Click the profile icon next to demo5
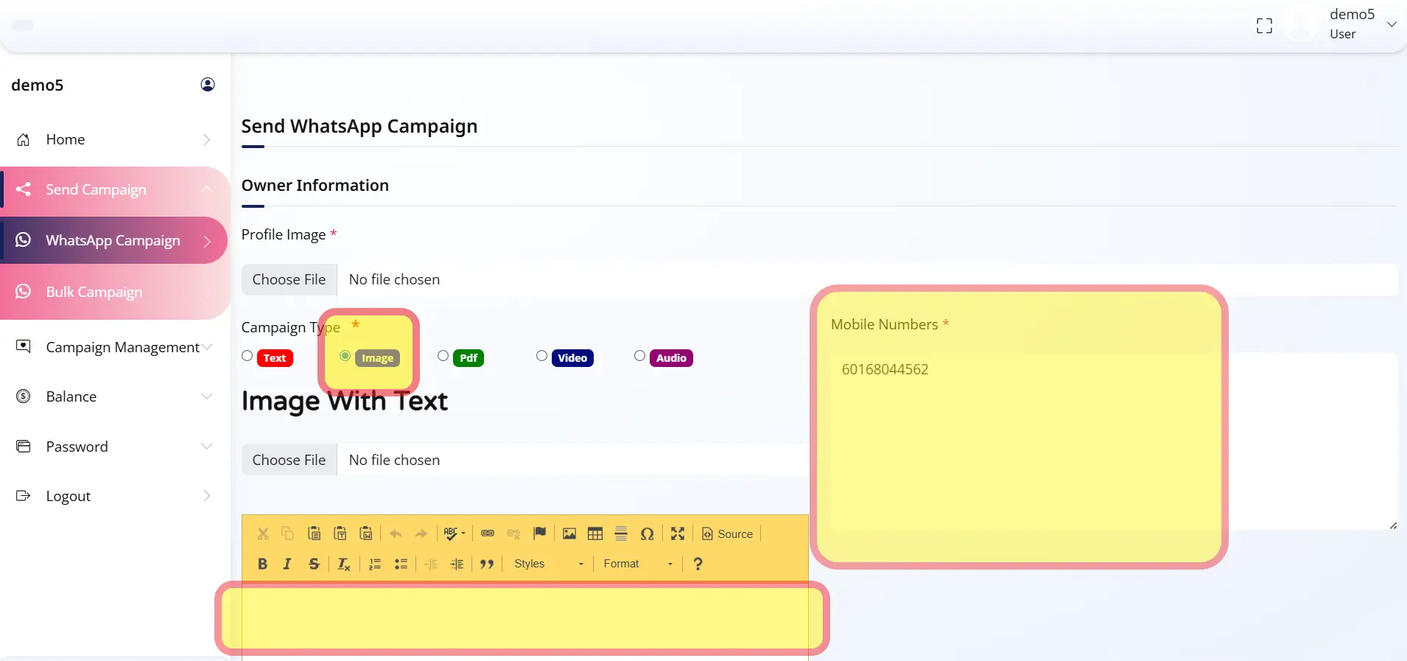The height and width of the screenshot is (661, 1407). 208,85
